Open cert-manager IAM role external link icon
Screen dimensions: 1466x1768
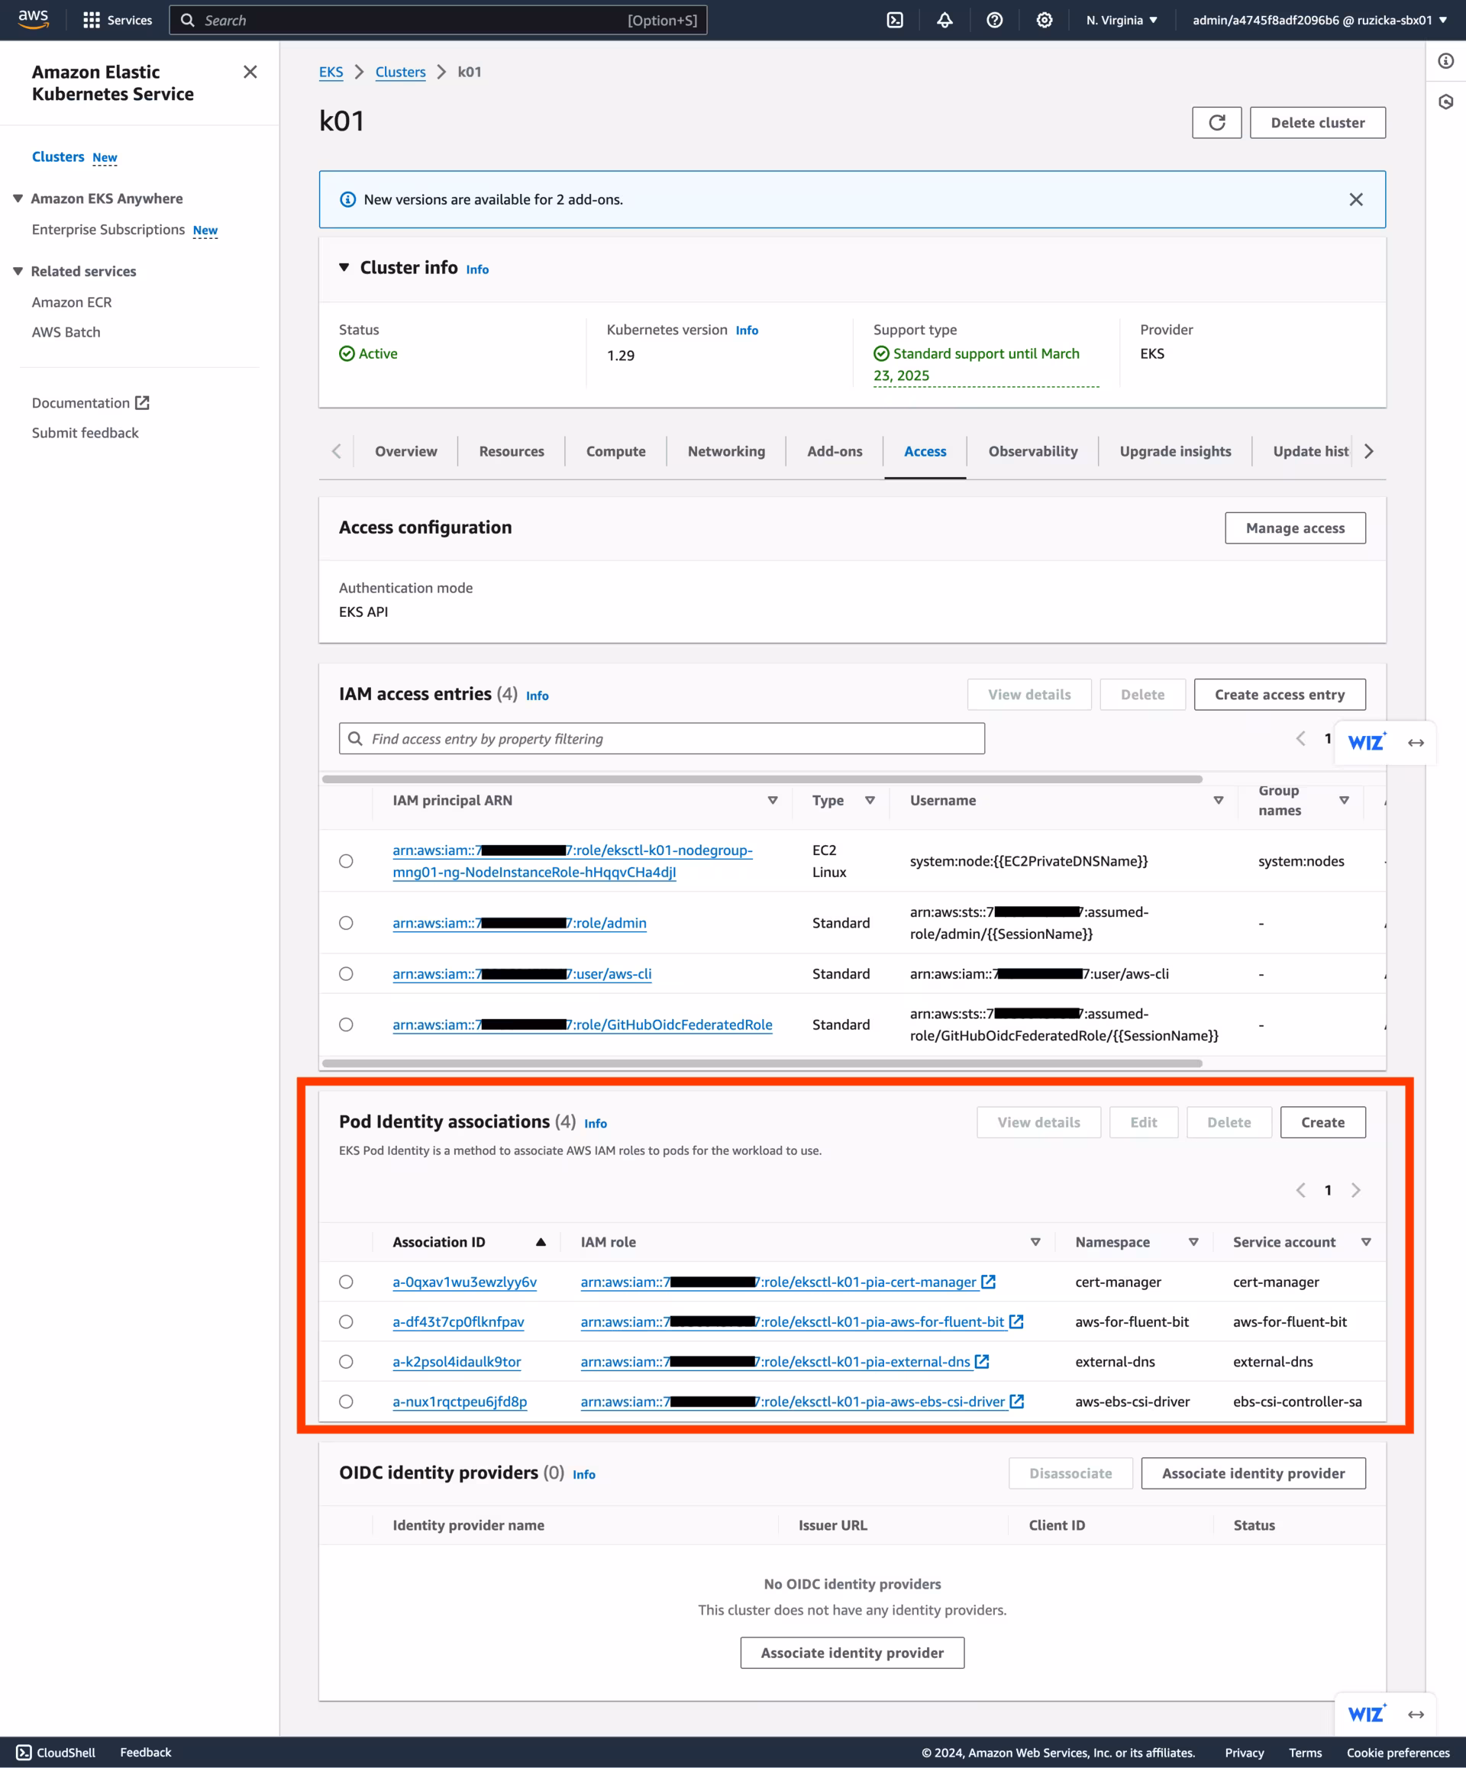[x=989, y=1282]
